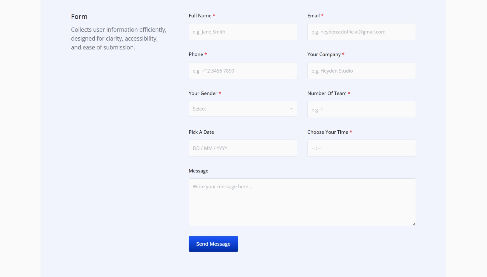Click the Phone label
The width and height of the screenshot is (487, 277).
pos(196,55)
